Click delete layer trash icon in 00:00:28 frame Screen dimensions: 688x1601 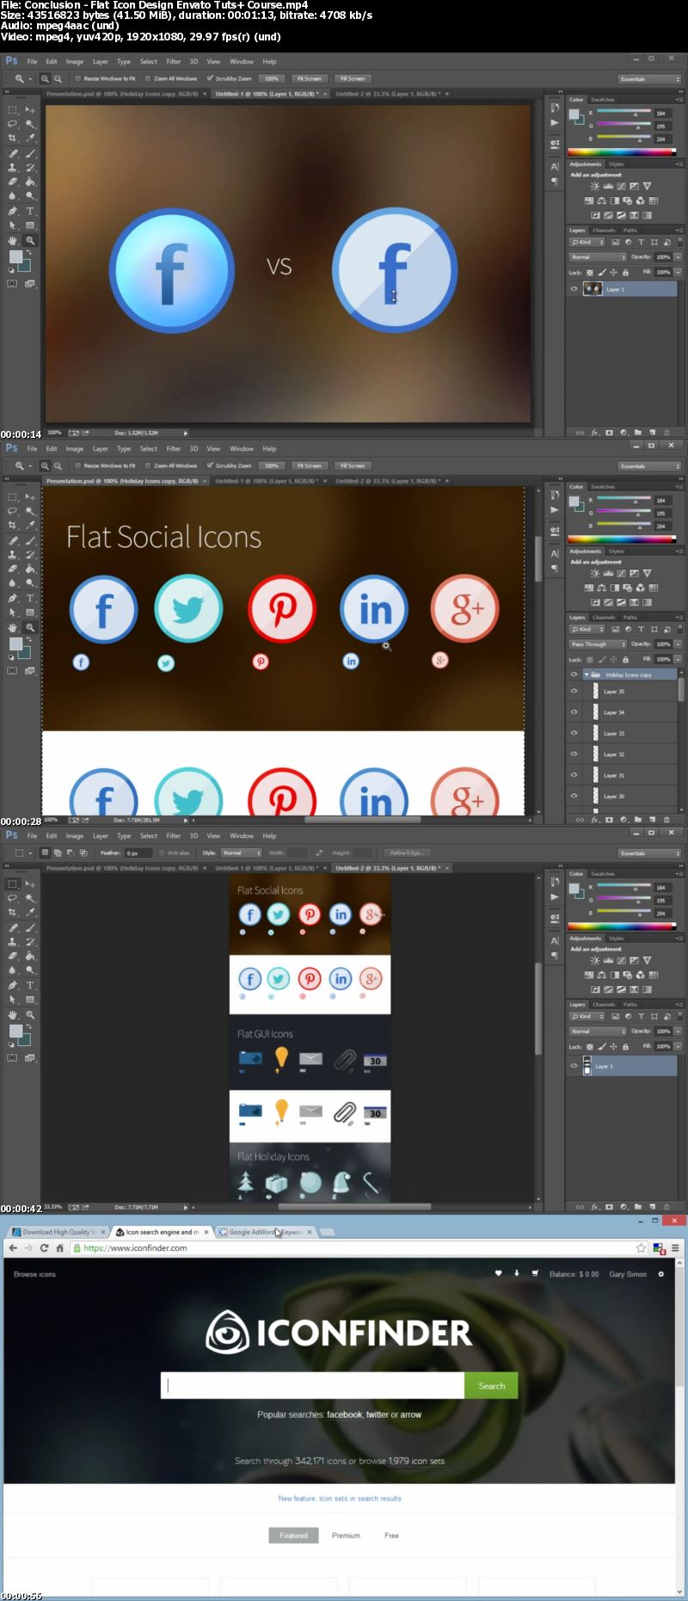click(666, 820)
